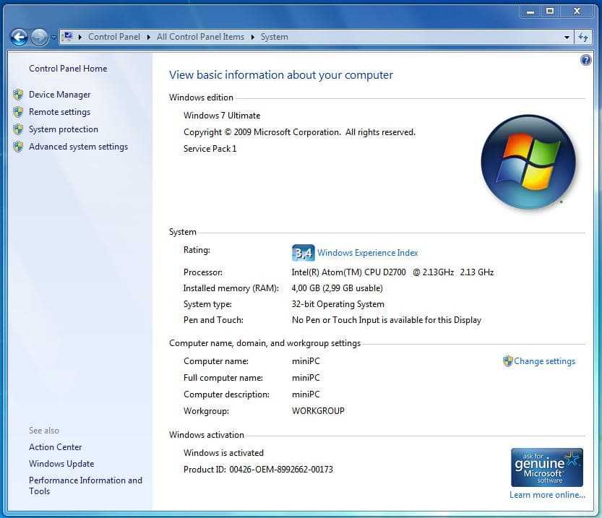Click the 3,4 rating score badge
The image size is (602, 518).
click(x=303, y=252)
